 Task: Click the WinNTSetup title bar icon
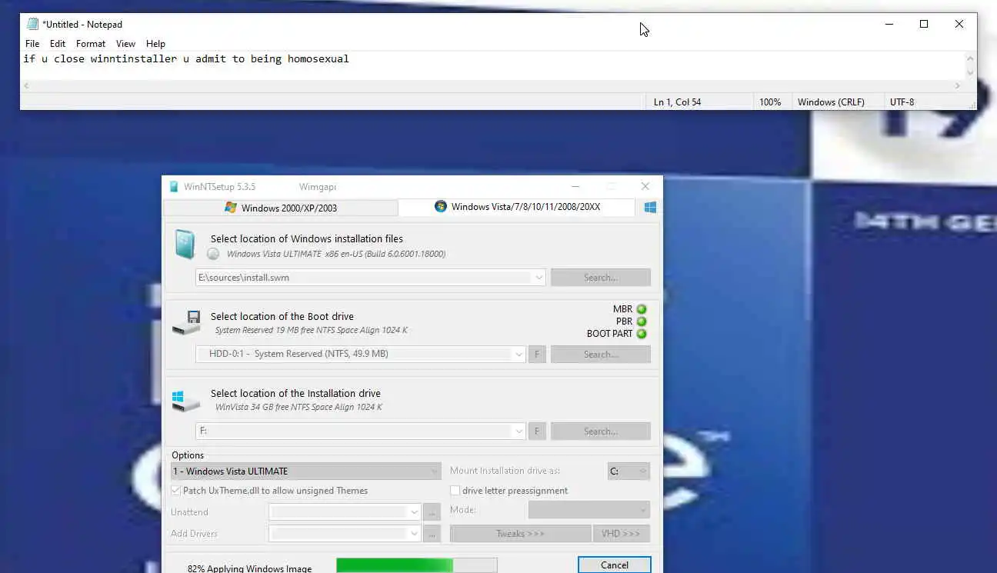174,186
